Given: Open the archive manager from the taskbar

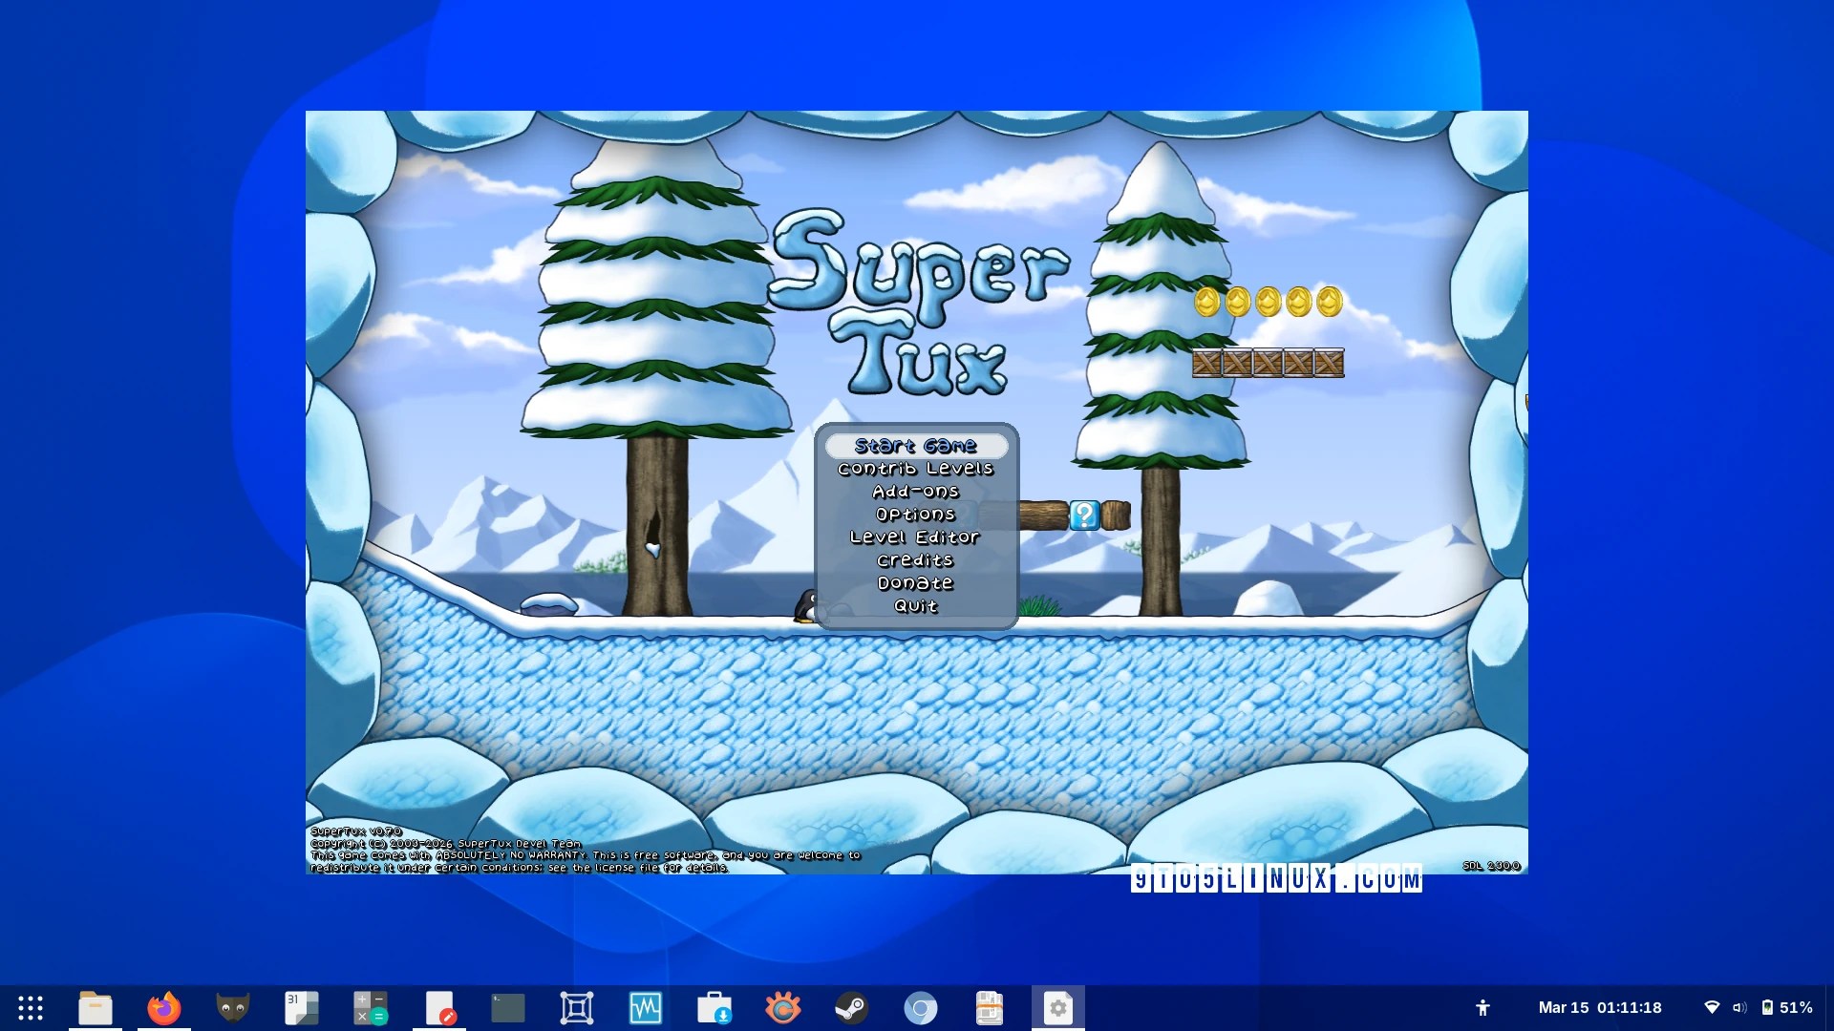Looking at the screenshot, I should [x=990, y=1007].
